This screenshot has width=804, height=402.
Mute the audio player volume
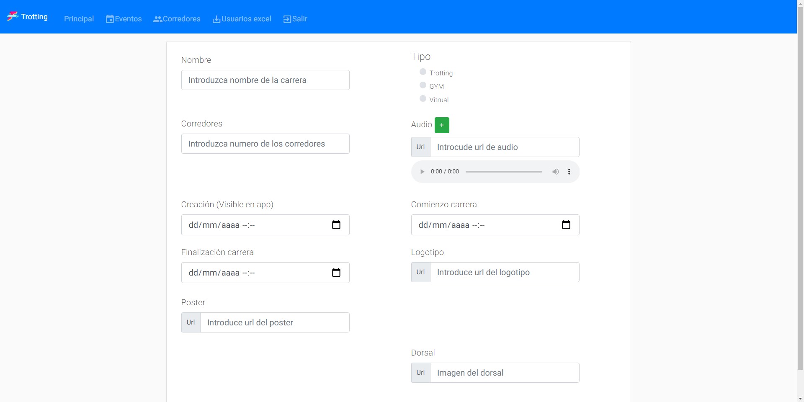555,172
